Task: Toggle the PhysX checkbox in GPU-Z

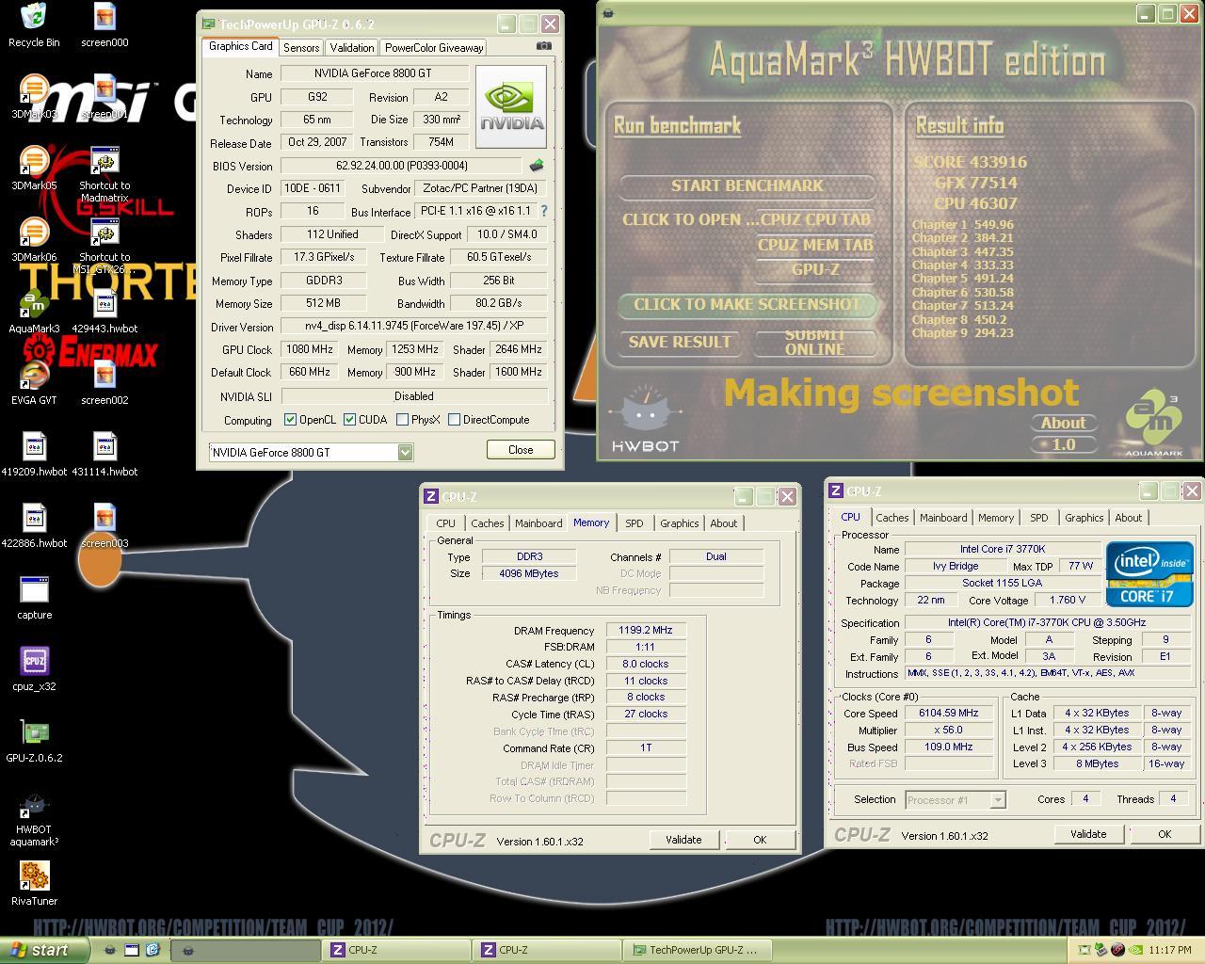Action: (402, 420)
